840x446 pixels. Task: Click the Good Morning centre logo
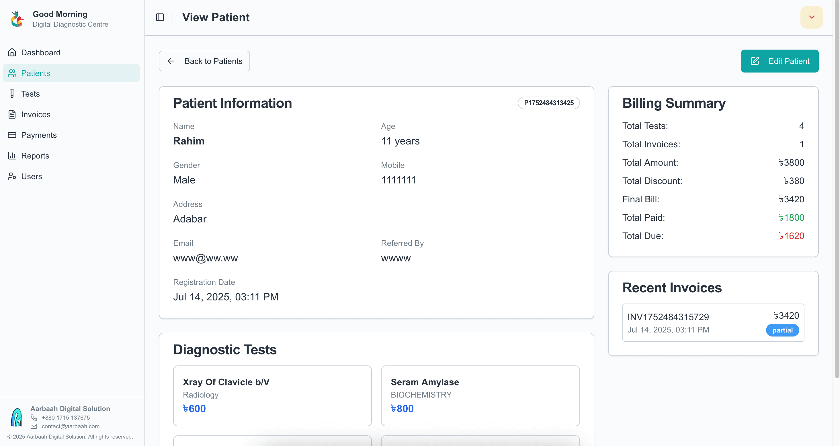pyautogui.click(x=17, y=19)
